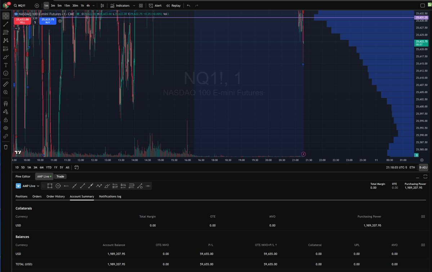
Task: Switch to the Trade tab
Action: (60, 176)
